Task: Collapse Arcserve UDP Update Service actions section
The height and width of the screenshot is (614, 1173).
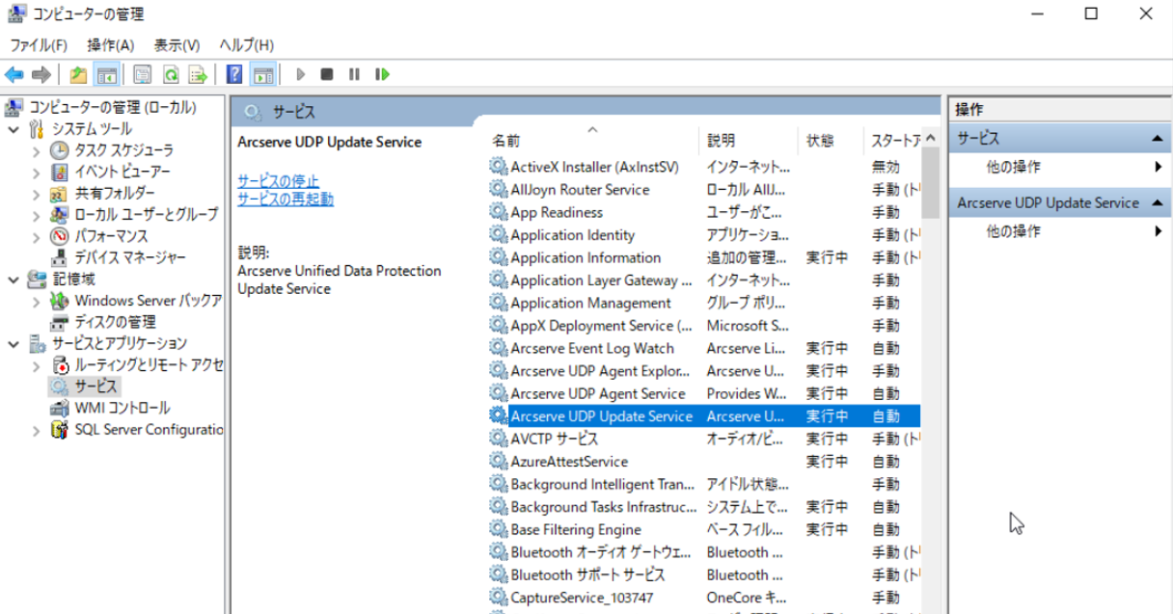Action: [x=1158, y=203]
